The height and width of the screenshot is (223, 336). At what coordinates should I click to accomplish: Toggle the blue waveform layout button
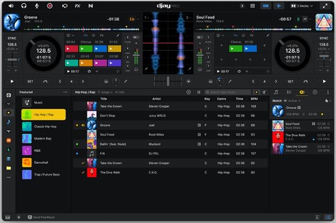click(x=265, y=6)
